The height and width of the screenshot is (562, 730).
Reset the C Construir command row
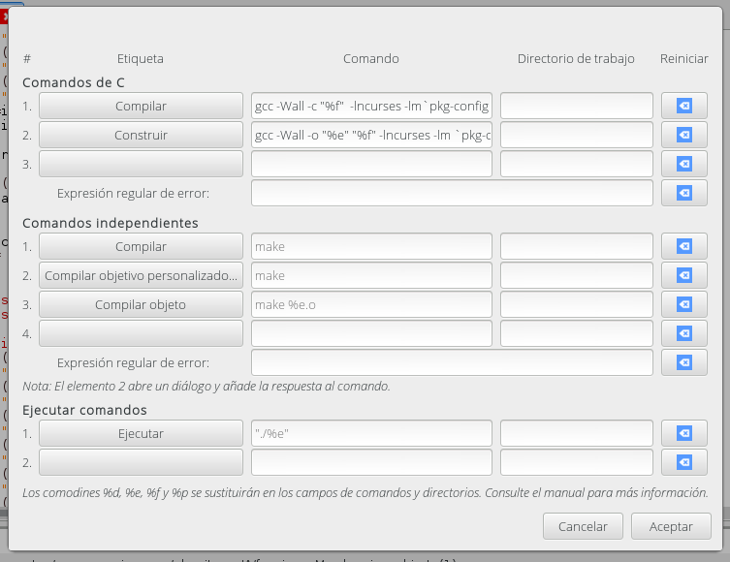pos(684,135)
